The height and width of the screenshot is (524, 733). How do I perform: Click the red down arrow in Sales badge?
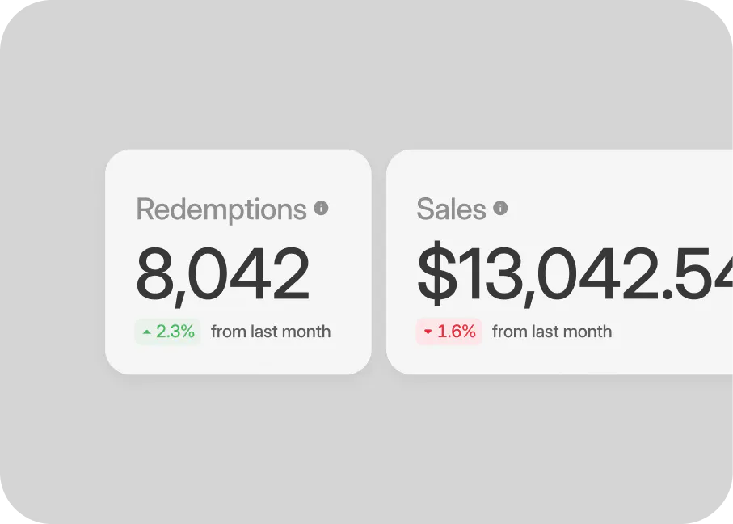pos(428,332)
